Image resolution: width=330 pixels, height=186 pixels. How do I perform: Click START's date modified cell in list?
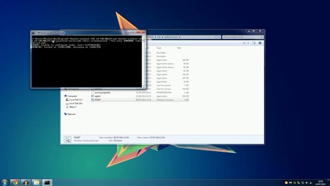click(x=143, y=100)
